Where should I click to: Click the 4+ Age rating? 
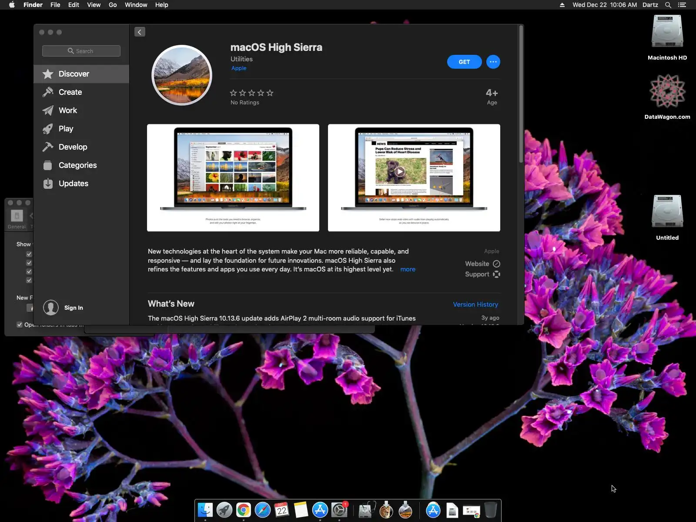click(492, 97)
